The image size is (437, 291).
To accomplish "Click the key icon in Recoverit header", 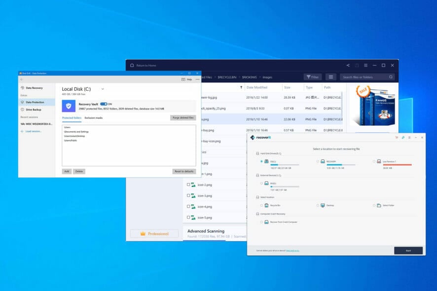I will (x=403, y=138).
